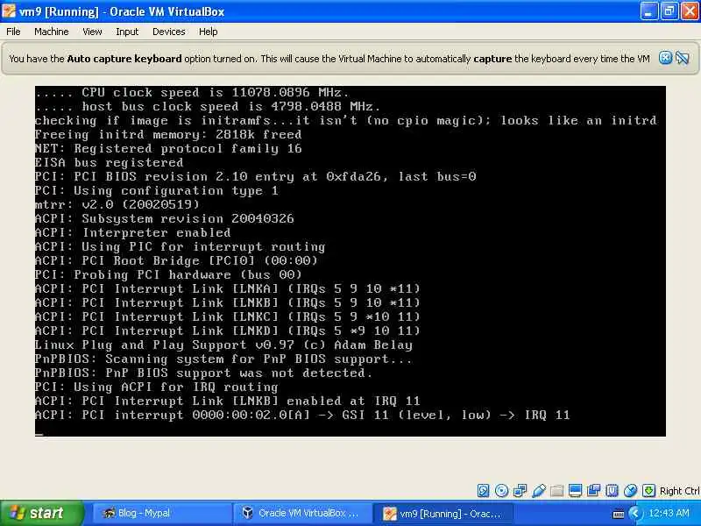The image size is (701, 526).
Task: Click the 12:43 AM taskbar clock
Action: click(x=669, y=513)
